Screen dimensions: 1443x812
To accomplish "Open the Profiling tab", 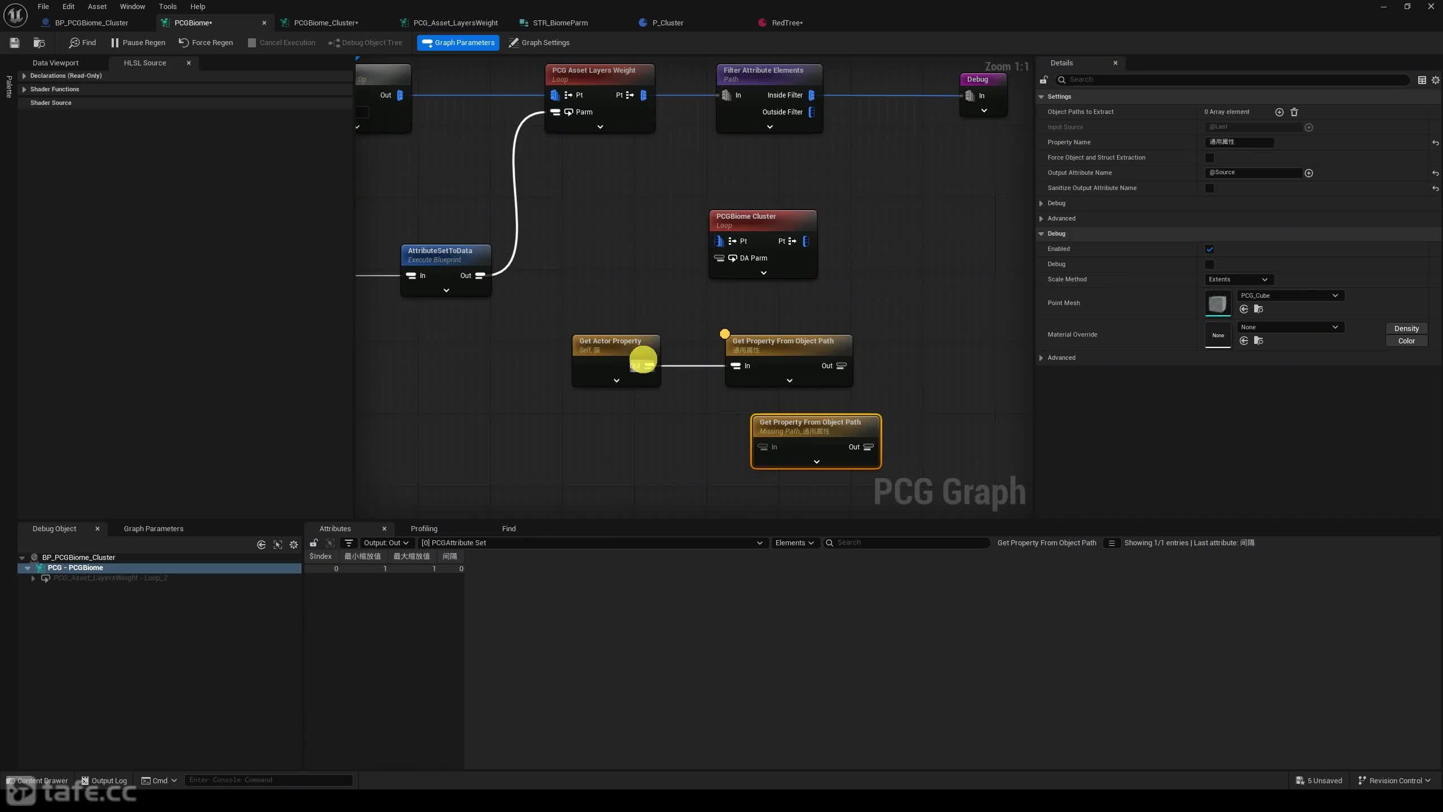I will 424,528.
